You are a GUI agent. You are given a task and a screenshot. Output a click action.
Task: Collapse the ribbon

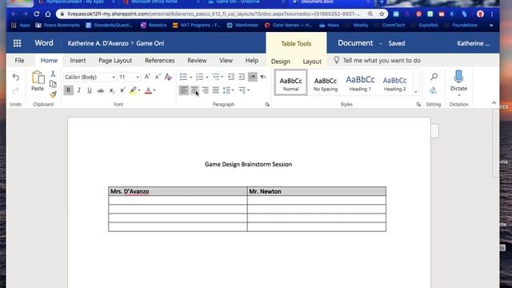[494, 103]
